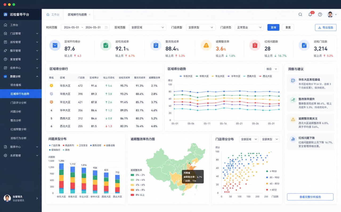
Task: Toggle 华中大区 series in trend legend
Action: [234, 76]
